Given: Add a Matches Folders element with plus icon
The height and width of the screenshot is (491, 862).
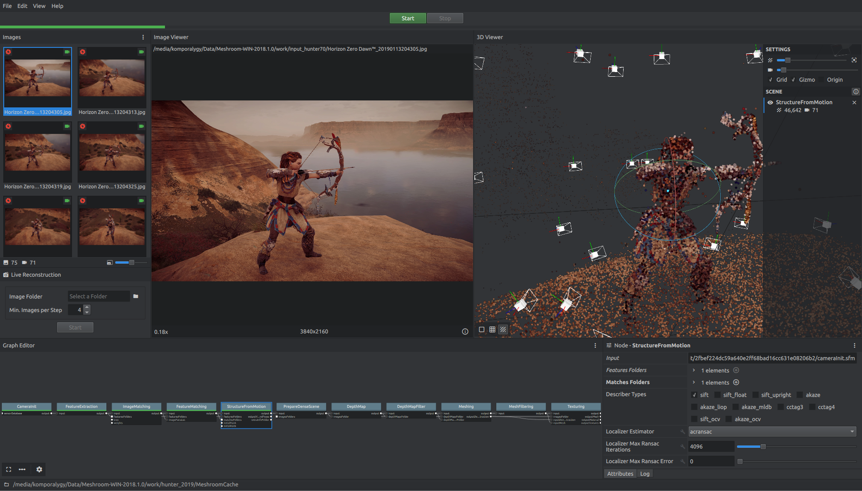Looking at the screenshot, I should (x=736, y=382).
